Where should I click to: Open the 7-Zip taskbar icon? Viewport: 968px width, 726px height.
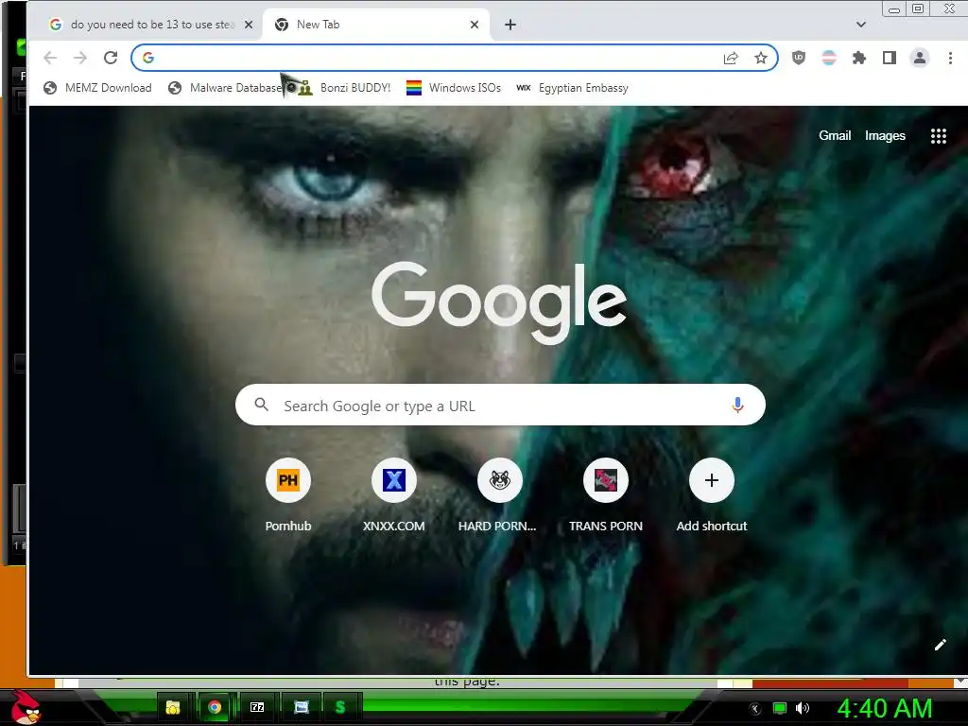[x=257, y=707]
